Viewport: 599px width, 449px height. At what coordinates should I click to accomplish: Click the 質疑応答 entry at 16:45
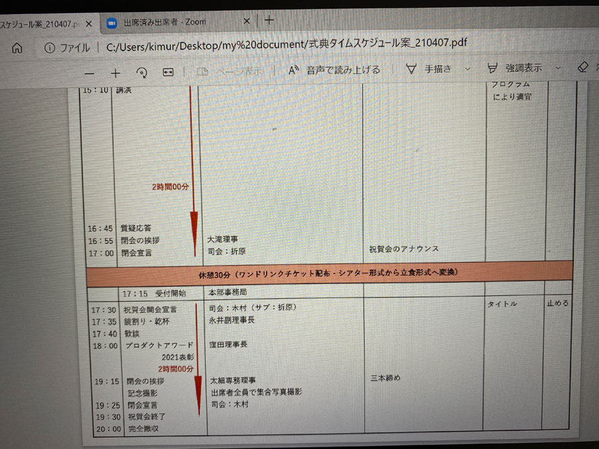tap(136, 228)
